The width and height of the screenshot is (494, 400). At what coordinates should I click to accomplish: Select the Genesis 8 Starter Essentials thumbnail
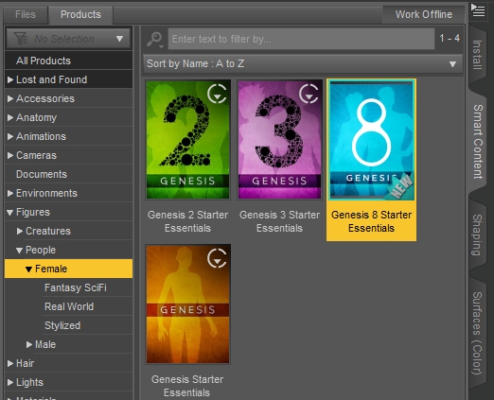click(371, 140)
